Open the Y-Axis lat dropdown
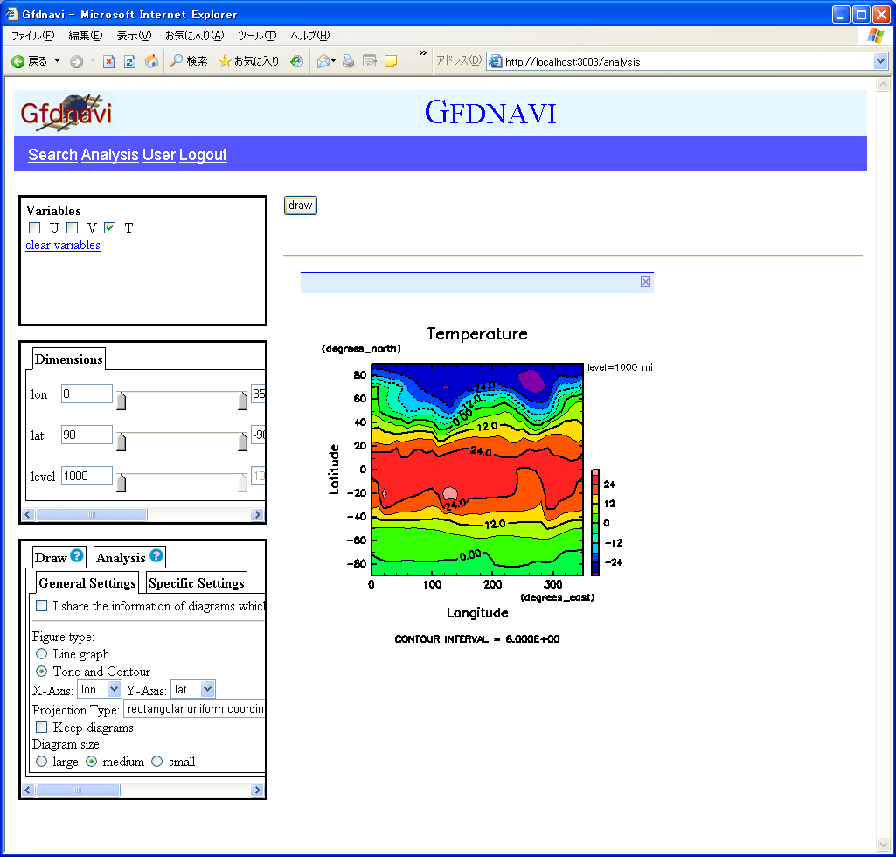Image resolution: width=896 pixels, height=857 pixels. (x=192, y=689)
